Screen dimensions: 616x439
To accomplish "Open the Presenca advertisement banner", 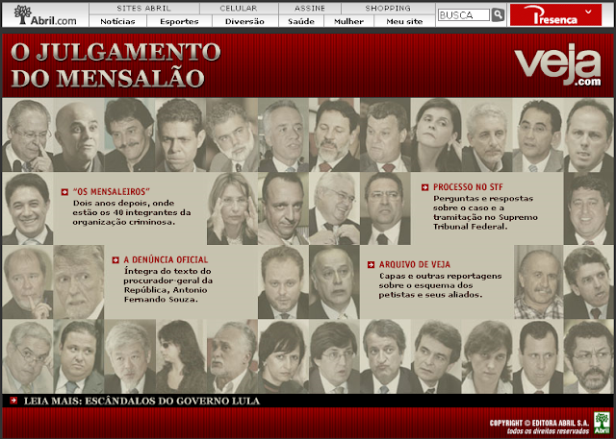I will (555, 15).
